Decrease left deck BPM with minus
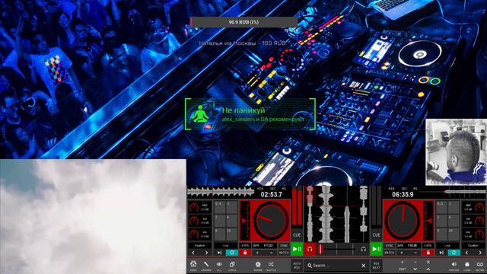The height and width of the screenshot is (274, 487). point(271,253)
